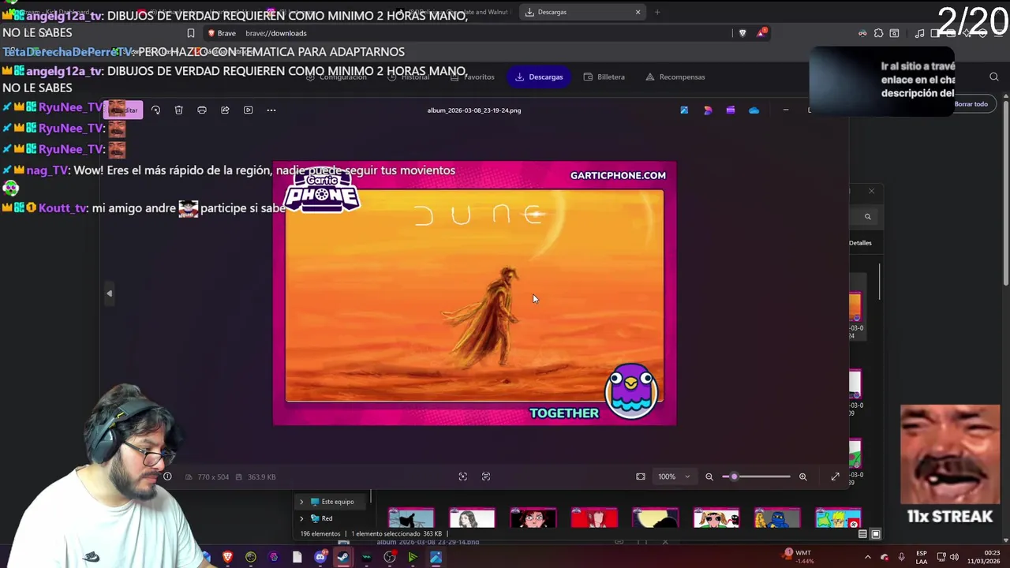The height and width of the screenshot is (568, 1010).
Task: Zoom out with minus magnifier
Action: 709,476
